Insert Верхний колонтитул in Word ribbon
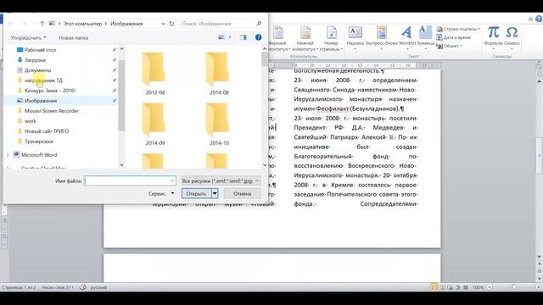The height and width of the screenshot is (305, 543). [277, 39]
